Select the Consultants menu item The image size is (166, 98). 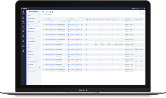coord(34,42)
